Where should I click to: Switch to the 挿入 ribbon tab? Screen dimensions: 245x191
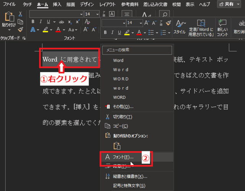point(57,4)
